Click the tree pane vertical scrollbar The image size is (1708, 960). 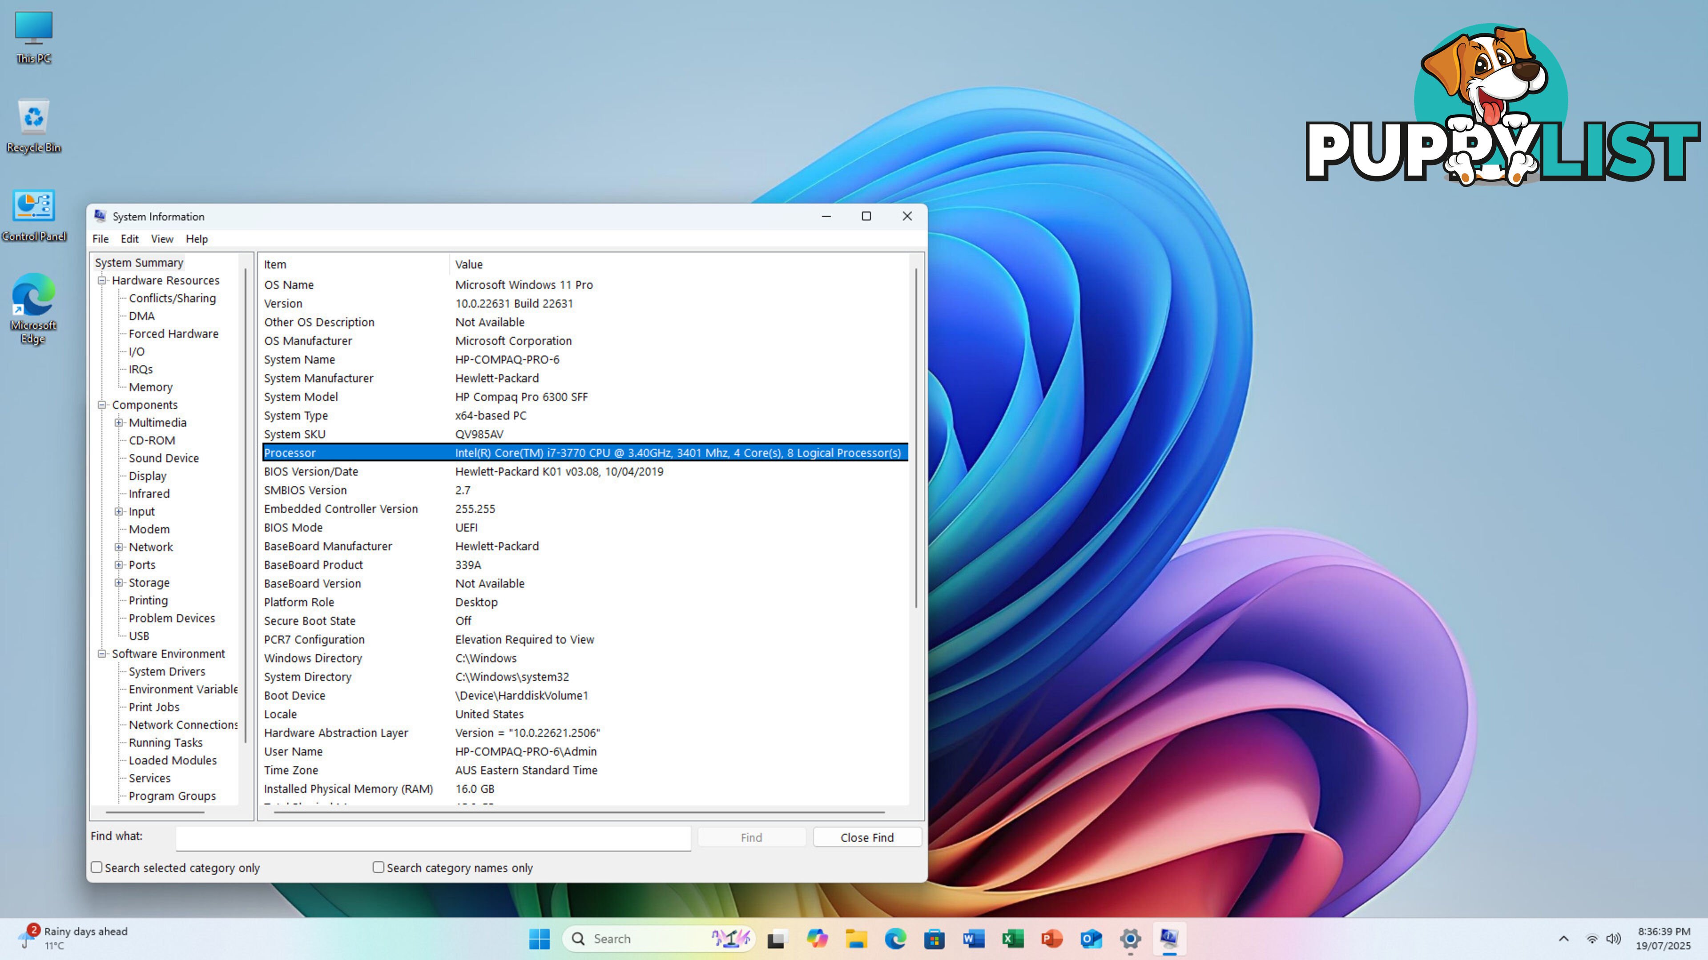tap(246, 505)
